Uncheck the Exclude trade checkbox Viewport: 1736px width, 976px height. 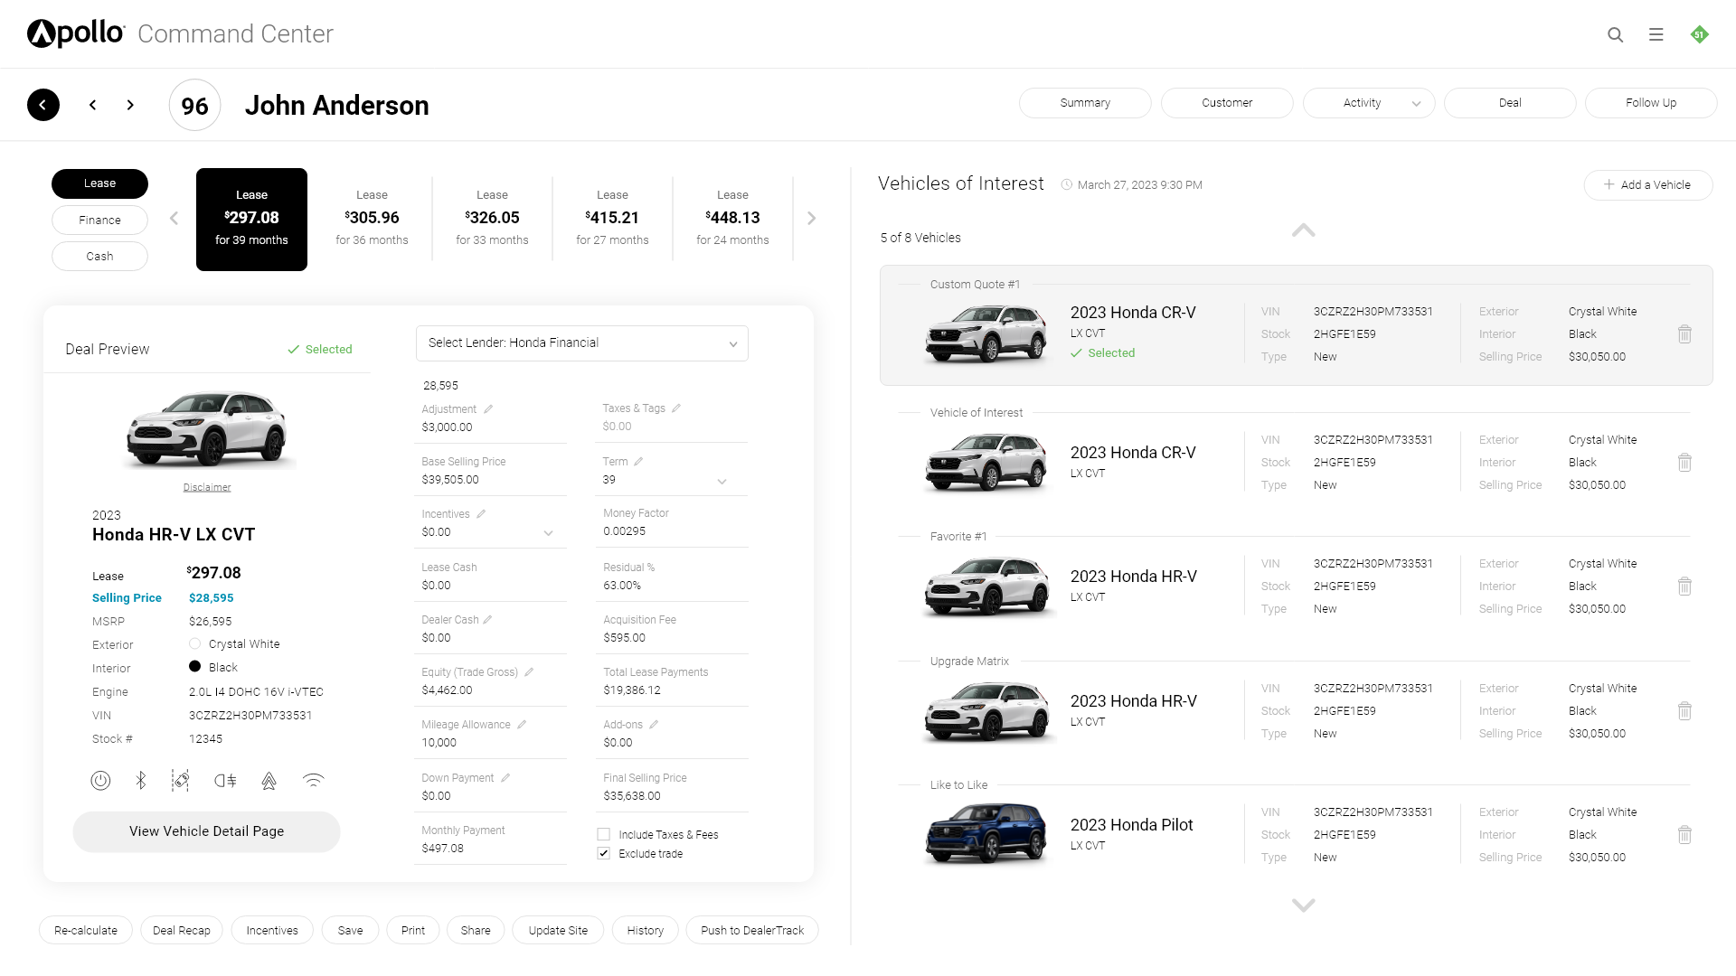tap(603, 853)
